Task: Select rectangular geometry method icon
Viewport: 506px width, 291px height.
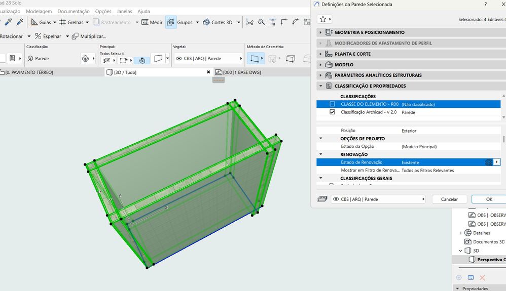Action: tap(253, 59)
